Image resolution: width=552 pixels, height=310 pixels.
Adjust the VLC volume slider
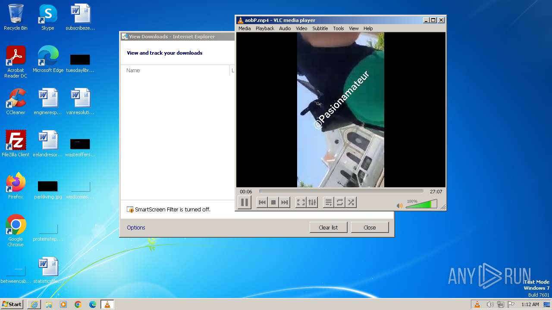coord(421,205)
